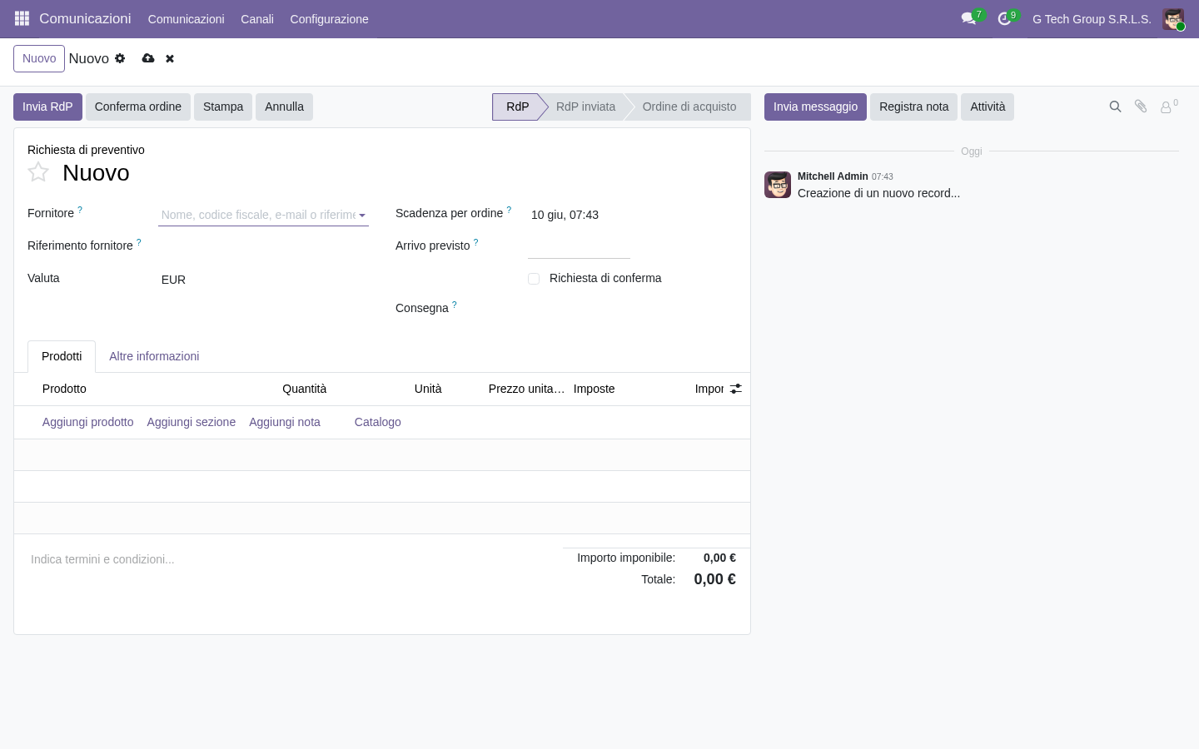Open help tooltip for Riferimento fornitore

coord(139,242)
